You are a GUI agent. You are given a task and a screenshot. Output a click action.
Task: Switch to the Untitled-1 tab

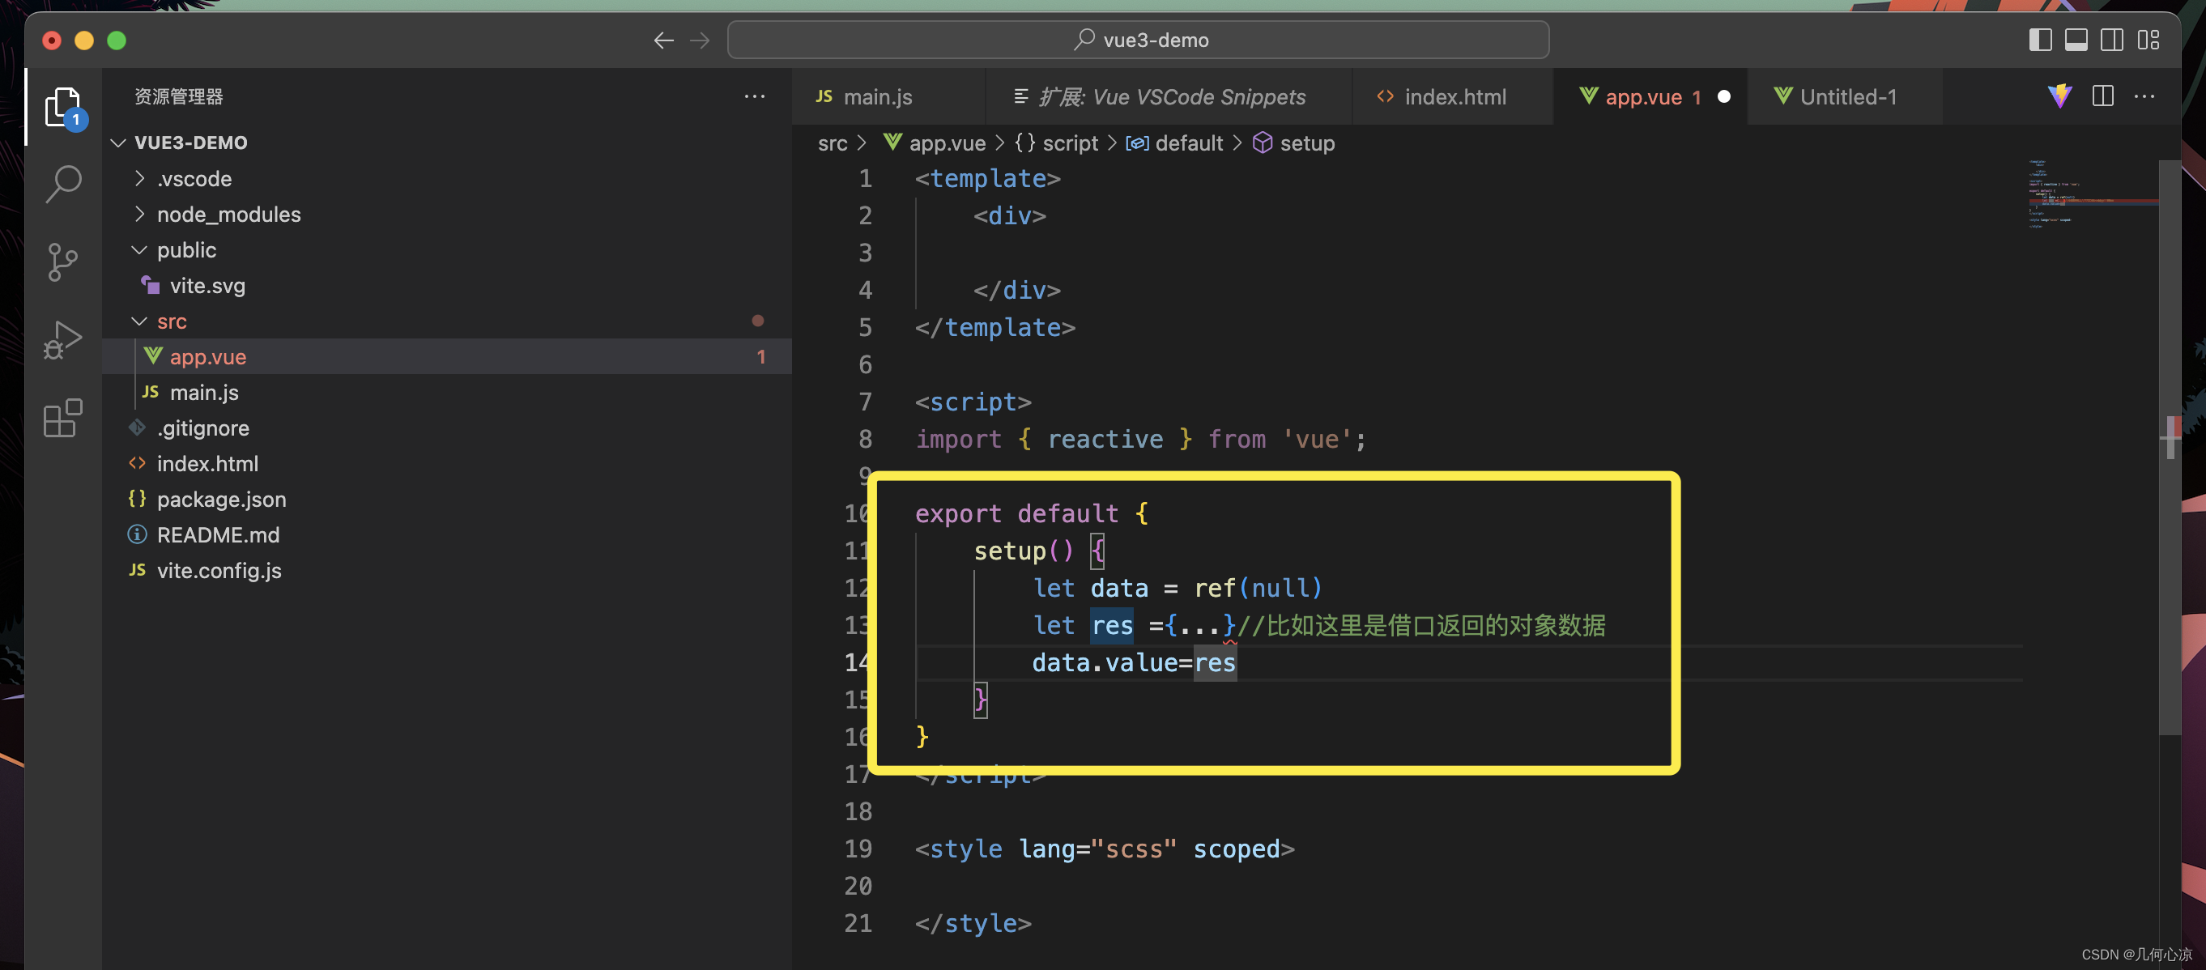tap(1846, 96)
